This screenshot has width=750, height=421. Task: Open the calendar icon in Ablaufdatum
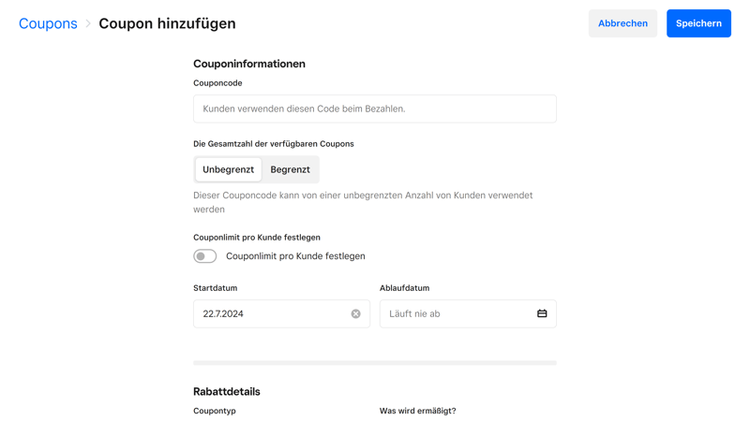click(542, 314)
